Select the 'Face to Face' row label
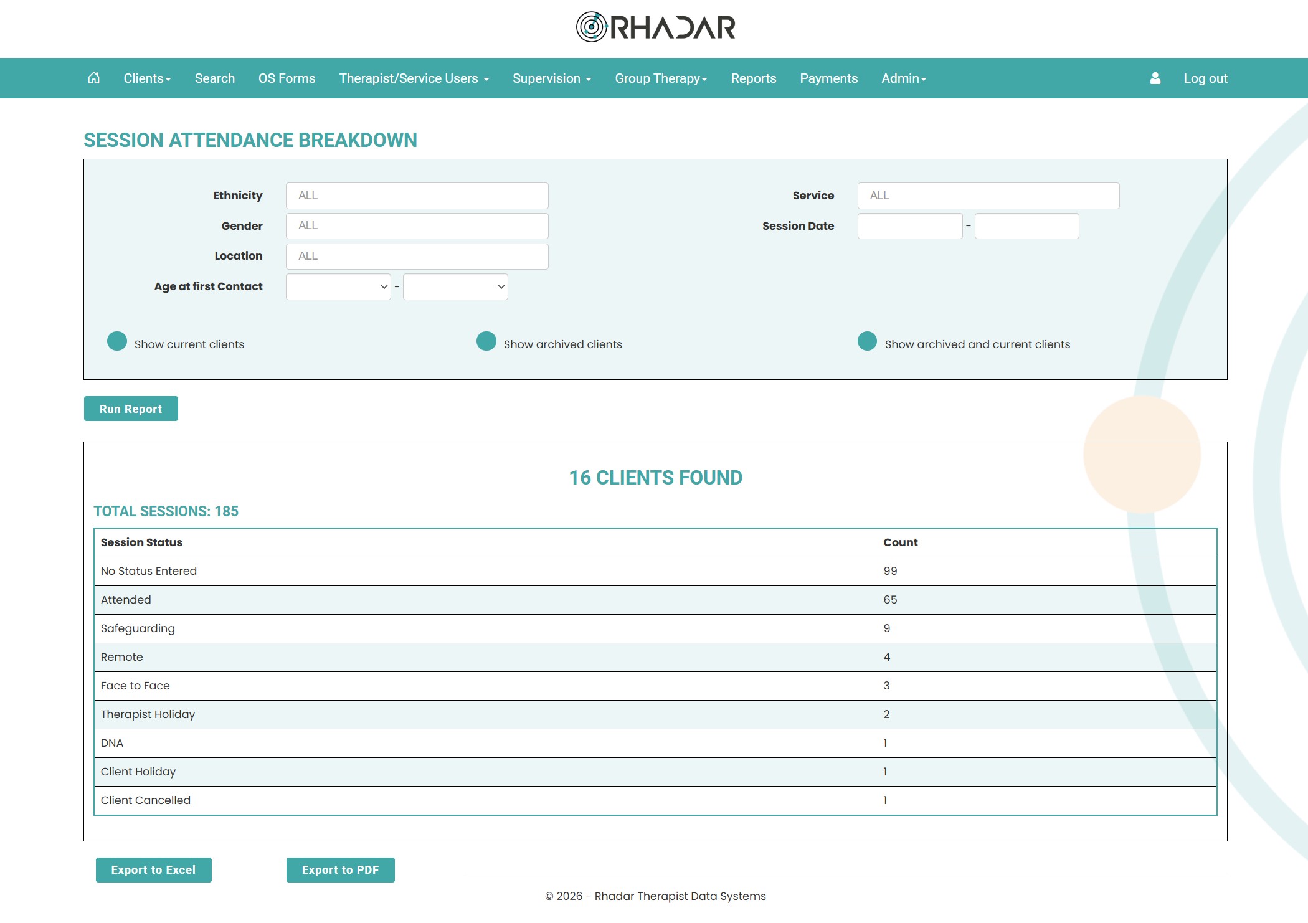Viewport: 1308px width, 923px height. coord(135,686)
